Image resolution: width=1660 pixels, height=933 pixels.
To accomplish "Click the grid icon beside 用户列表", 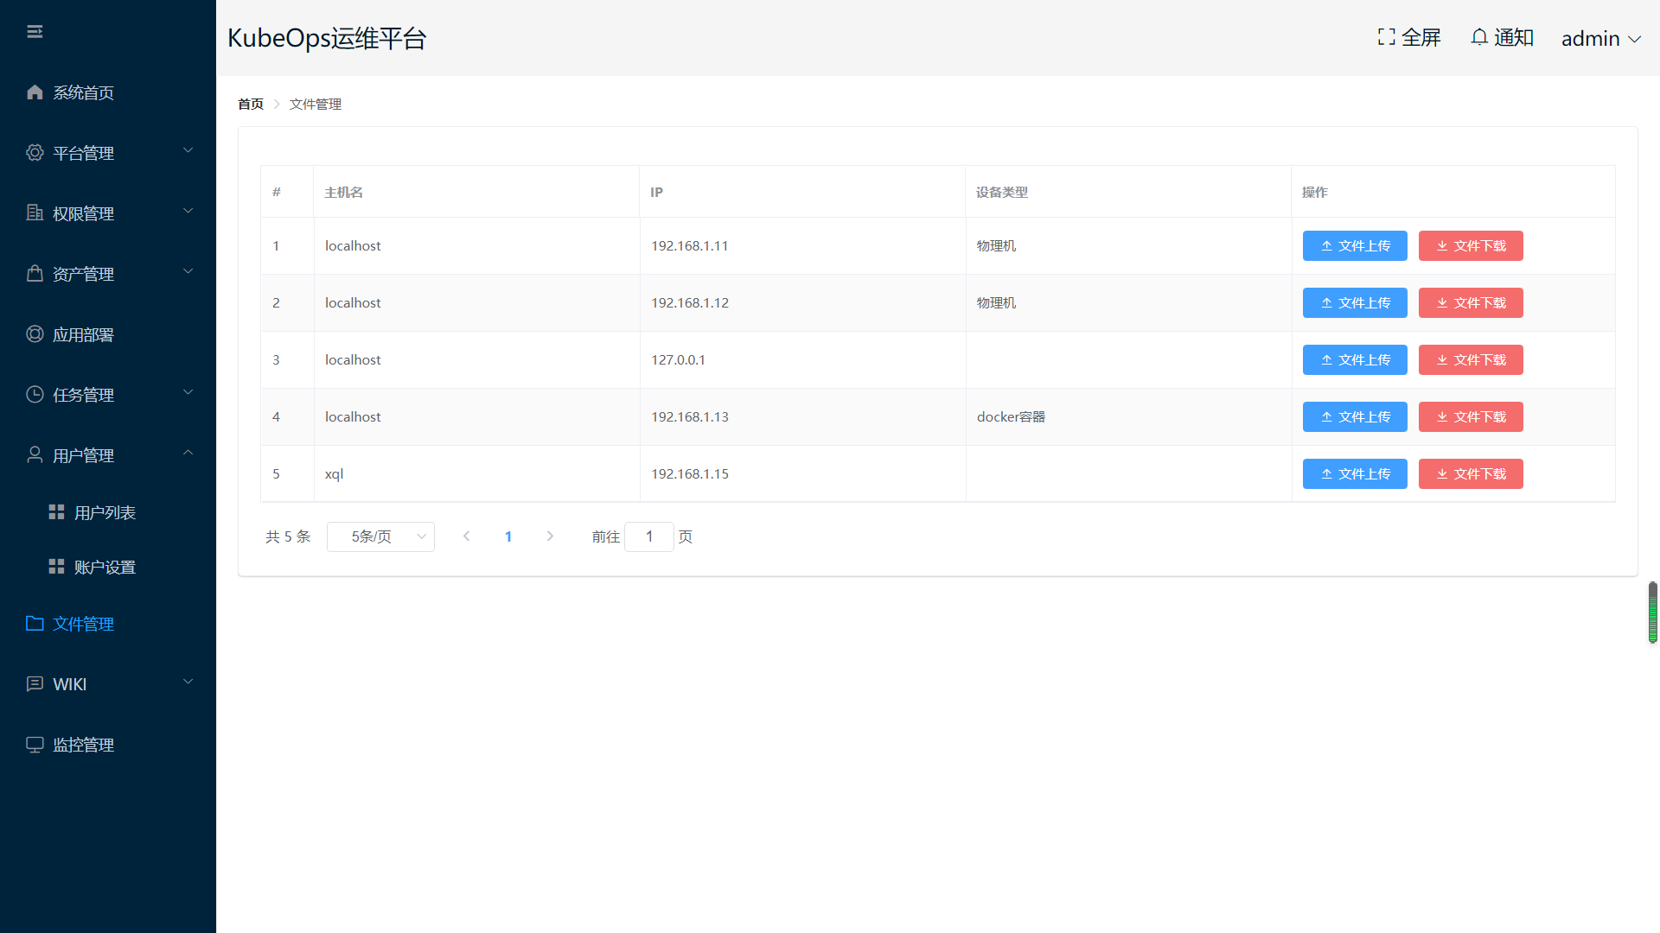I will coord(56,512).
